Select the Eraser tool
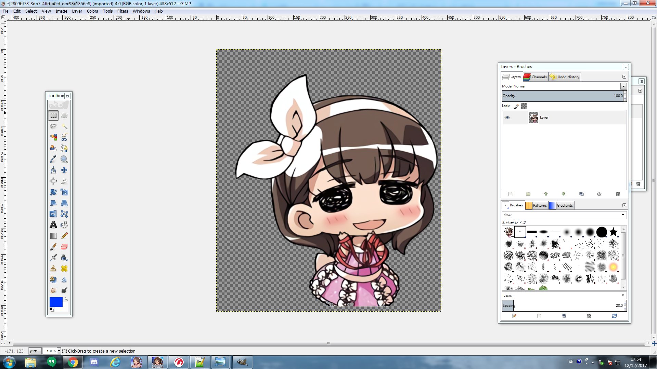Screen dimensions: 657x369 point(64,247)
